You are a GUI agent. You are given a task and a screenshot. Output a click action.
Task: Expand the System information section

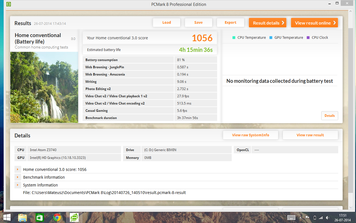[18, 185]
